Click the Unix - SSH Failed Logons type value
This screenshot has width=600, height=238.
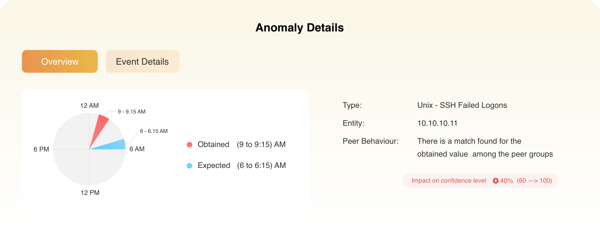point(462,105)
